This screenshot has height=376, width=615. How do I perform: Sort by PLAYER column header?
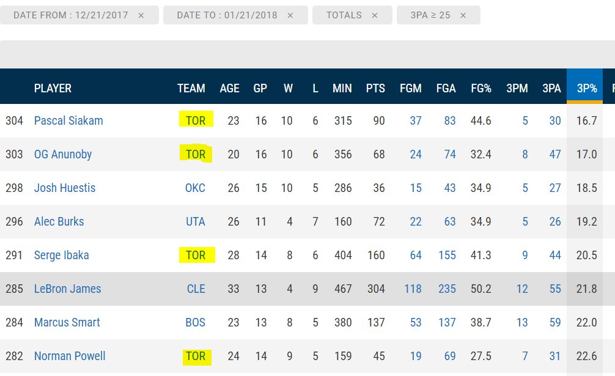point(53,88)
